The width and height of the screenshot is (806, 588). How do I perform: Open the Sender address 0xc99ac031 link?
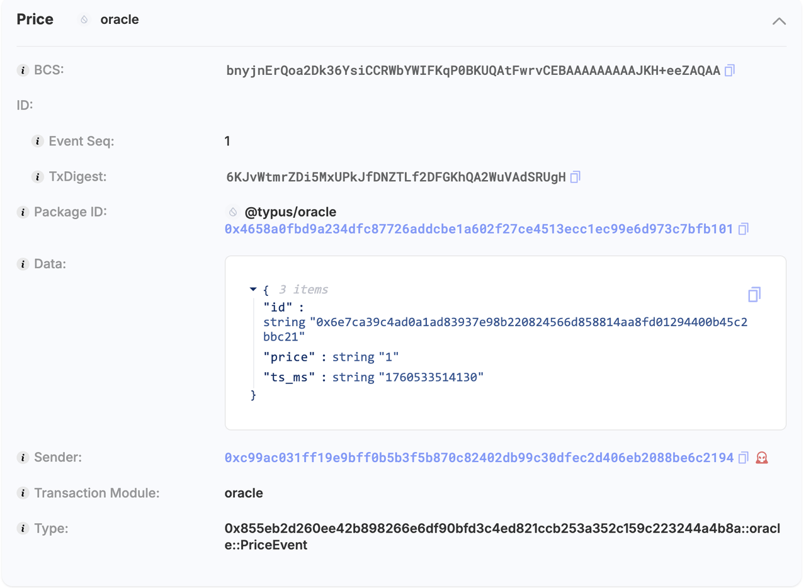tap(479, 458)
